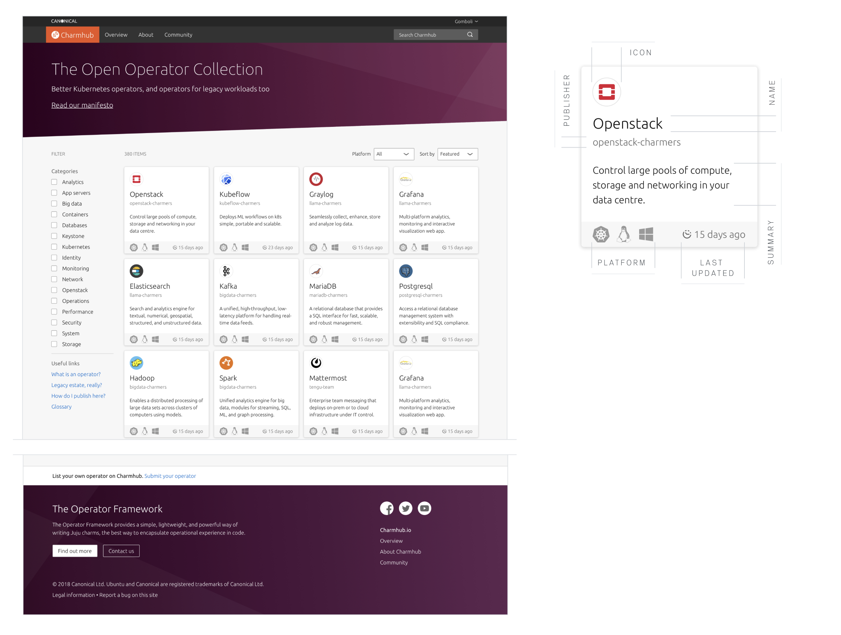The image size is (841, 635).
Task: Click the Kubernetes wheel icon in the enlarged Openstack card
Action: coord(601,234)
